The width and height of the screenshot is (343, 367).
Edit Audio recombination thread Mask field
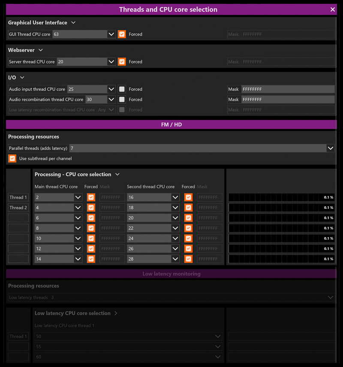tap(288, 99)
